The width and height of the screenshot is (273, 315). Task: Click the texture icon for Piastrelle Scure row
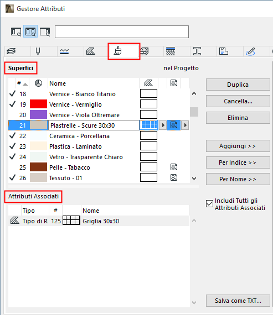pos(174,125)
